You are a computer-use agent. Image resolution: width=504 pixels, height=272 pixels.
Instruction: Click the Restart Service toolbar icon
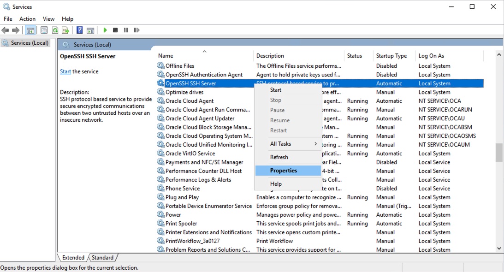click(136, 30)
